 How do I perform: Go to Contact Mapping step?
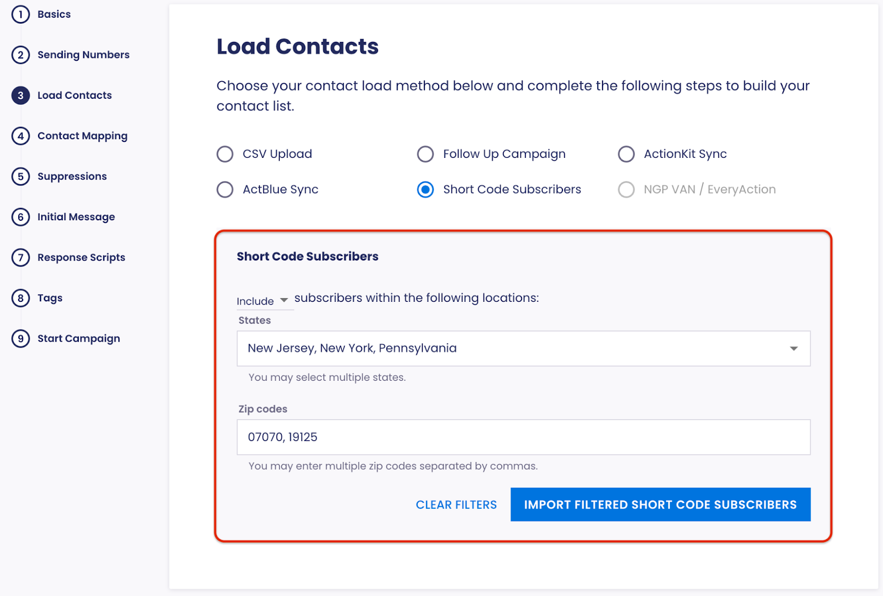(x=82, y=136)
